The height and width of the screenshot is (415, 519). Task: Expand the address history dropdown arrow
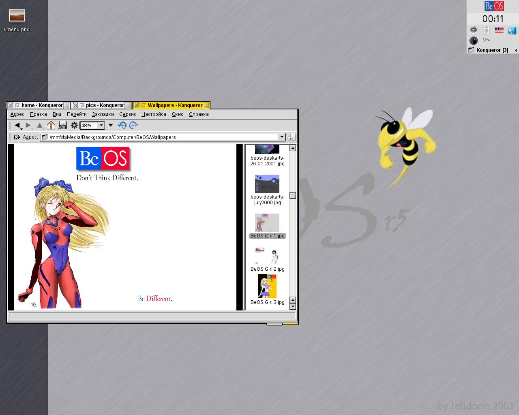282,137
